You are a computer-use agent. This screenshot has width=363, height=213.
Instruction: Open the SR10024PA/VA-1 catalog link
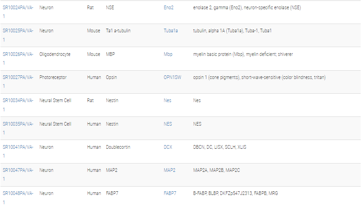pyautogui.click(x=18, y=7)
